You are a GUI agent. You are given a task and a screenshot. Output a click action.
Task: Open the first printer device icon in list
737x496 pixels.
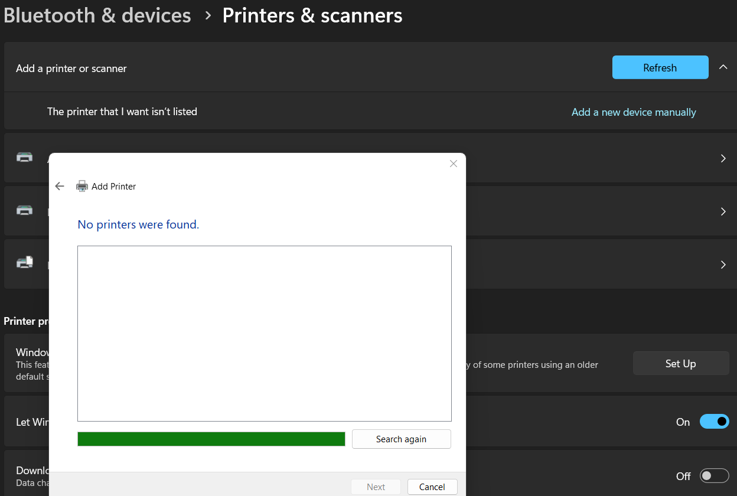[25, 156]
